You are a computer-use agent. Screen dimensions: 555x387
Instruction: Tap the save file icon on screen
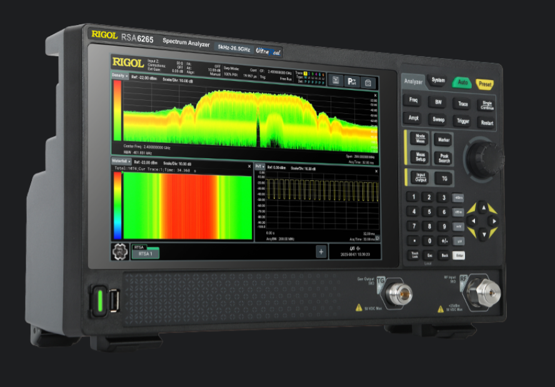[336, 81]
